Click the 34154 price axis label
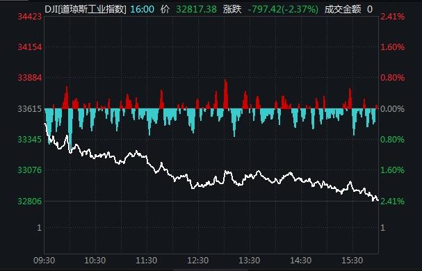Image resolution: width=422 pixels, height=271 pixels. pyautogui.click(x=30, y=47)
